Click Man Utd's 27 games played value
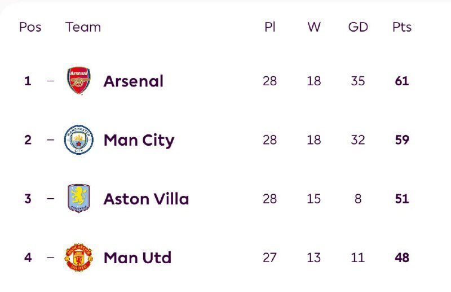This screenshot has height=292, width=451. coord(269,258)
